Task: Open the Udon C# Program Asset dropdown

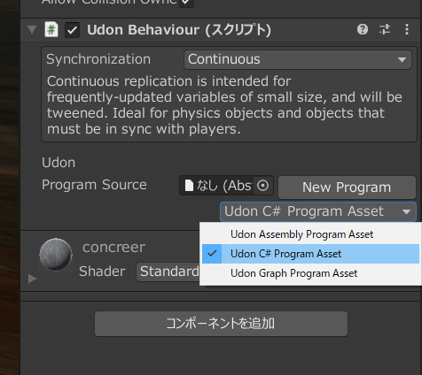Action: 318,211
